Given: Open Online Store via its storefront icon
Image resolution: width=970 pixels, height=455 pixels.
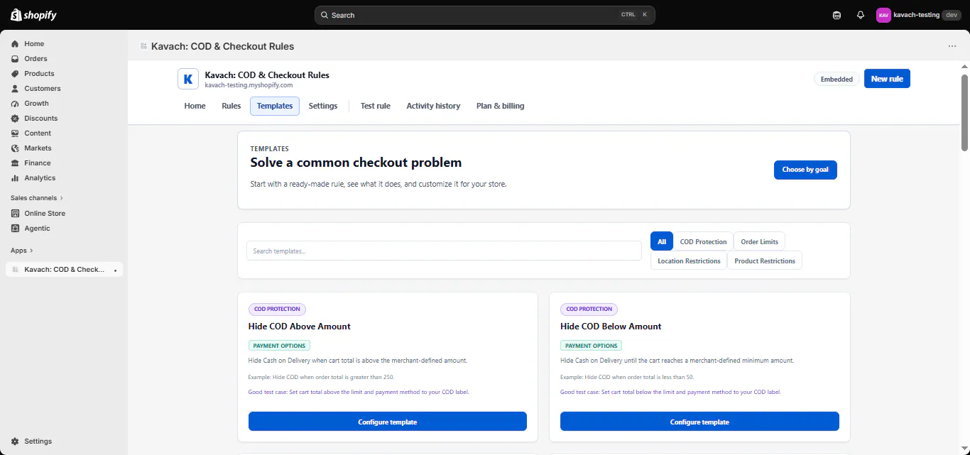Looking at the screenshot, I should point(15,214).
